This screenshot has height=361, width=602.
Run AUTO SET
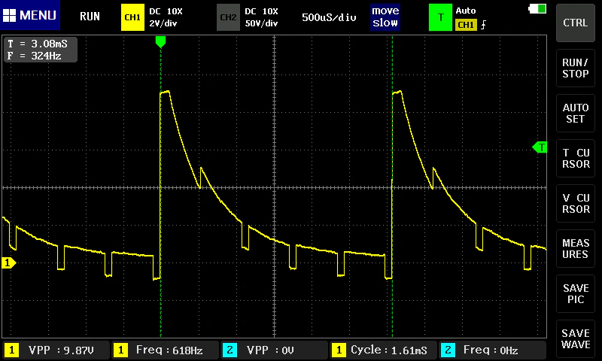pos(575,113)
